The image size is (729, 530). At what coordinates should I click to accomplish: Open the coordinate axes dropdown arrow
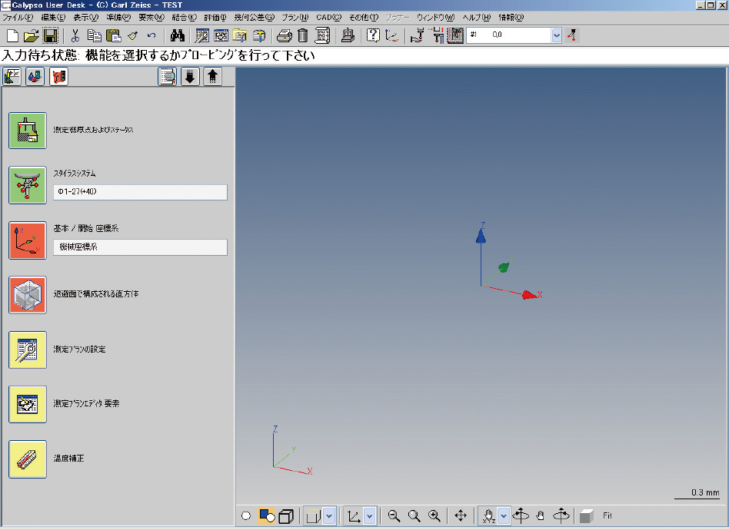click(x=370, y=515)
